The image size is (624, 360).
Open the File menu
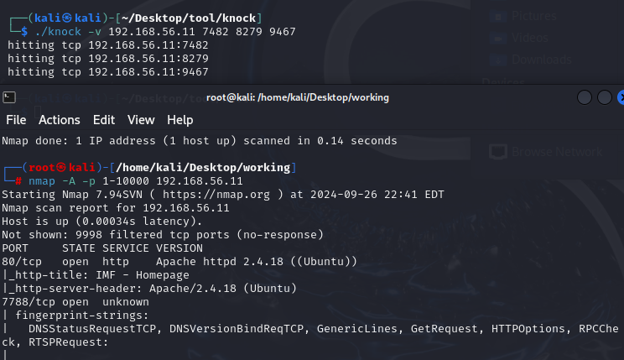coord(16,120)
